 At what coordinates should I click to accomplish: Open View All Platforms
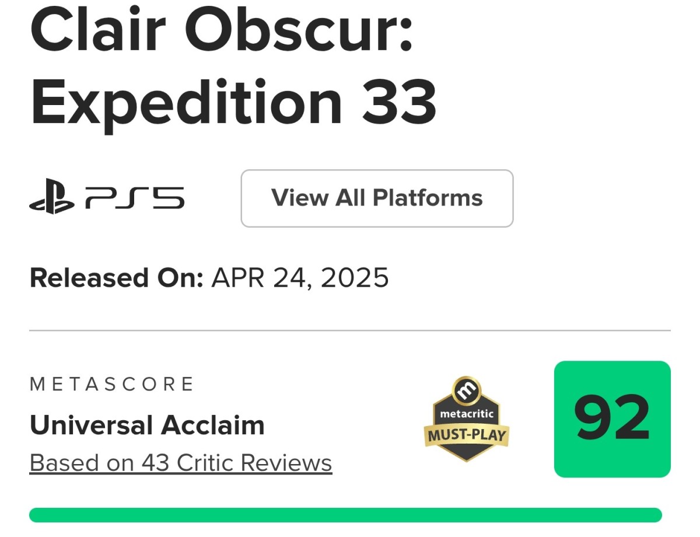pyautogui.click(x=377, y=198)
